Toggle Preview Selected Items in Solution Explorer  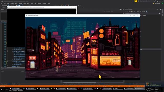[x=147, y=11]
